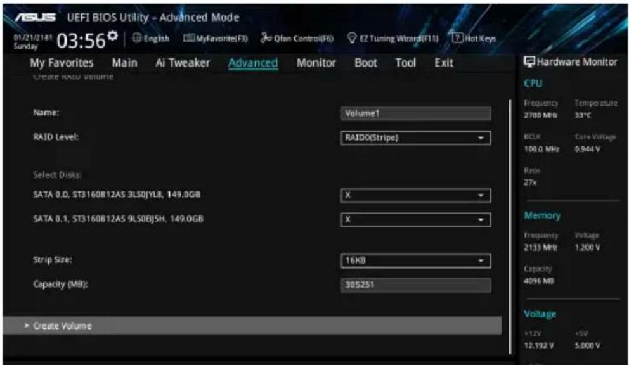Click CPU frequency value 2700 MHz

point(540,115)
